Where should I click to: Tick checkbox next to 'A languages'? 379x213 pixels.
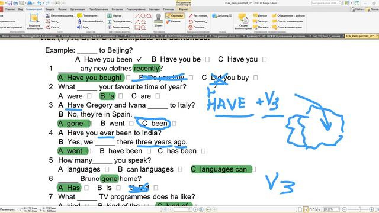107,169
